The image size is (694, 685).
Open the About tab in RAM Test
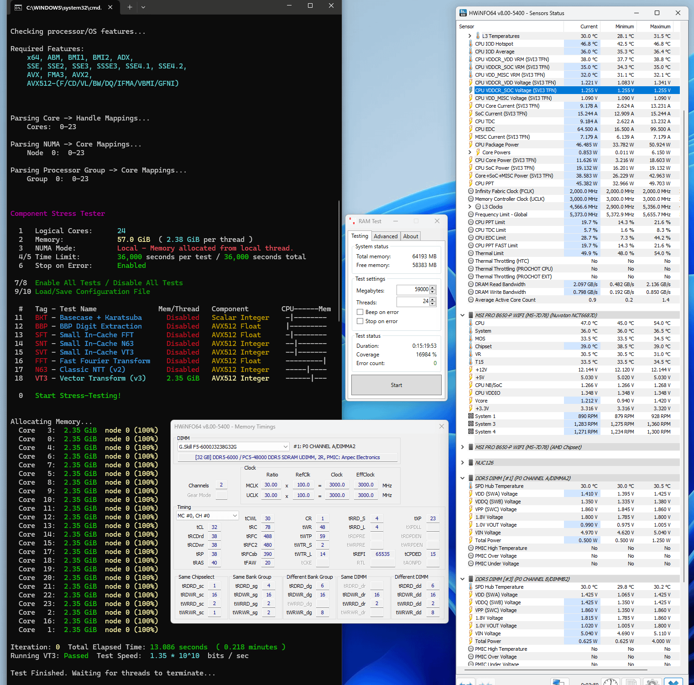pyautogui.click(x=411, y=236)
